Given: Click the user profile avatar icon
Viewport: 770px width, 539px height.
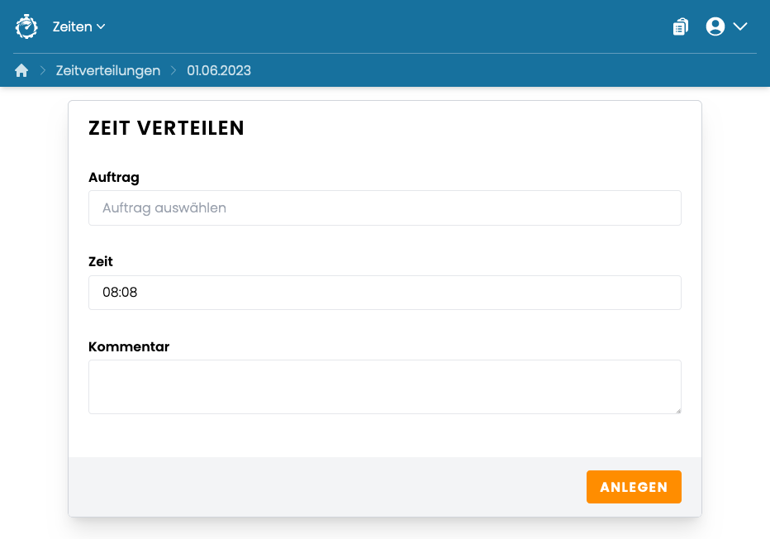Looking at the screenshot, I should point(715,26).
